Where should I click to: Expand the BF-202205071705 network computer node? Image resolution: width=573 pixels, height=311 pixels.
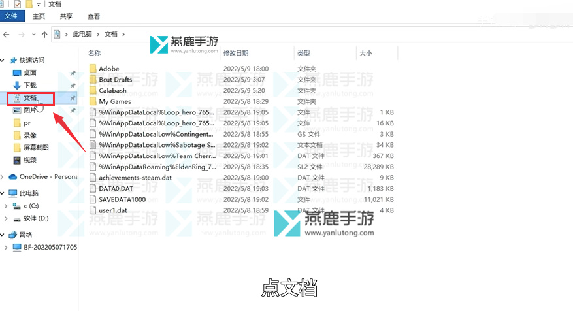(7, 248)
